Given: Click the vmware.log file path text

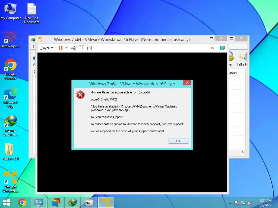Looking at the screenshot, I should coord(134,108).
